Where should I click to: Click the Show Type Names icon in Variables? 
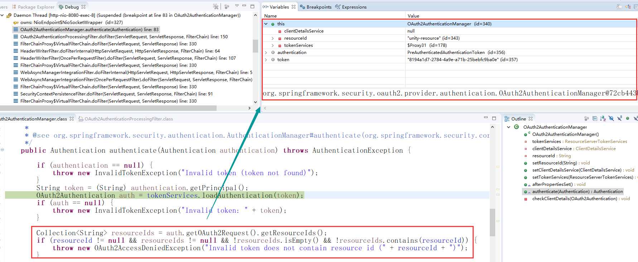(x=619, y=6)
